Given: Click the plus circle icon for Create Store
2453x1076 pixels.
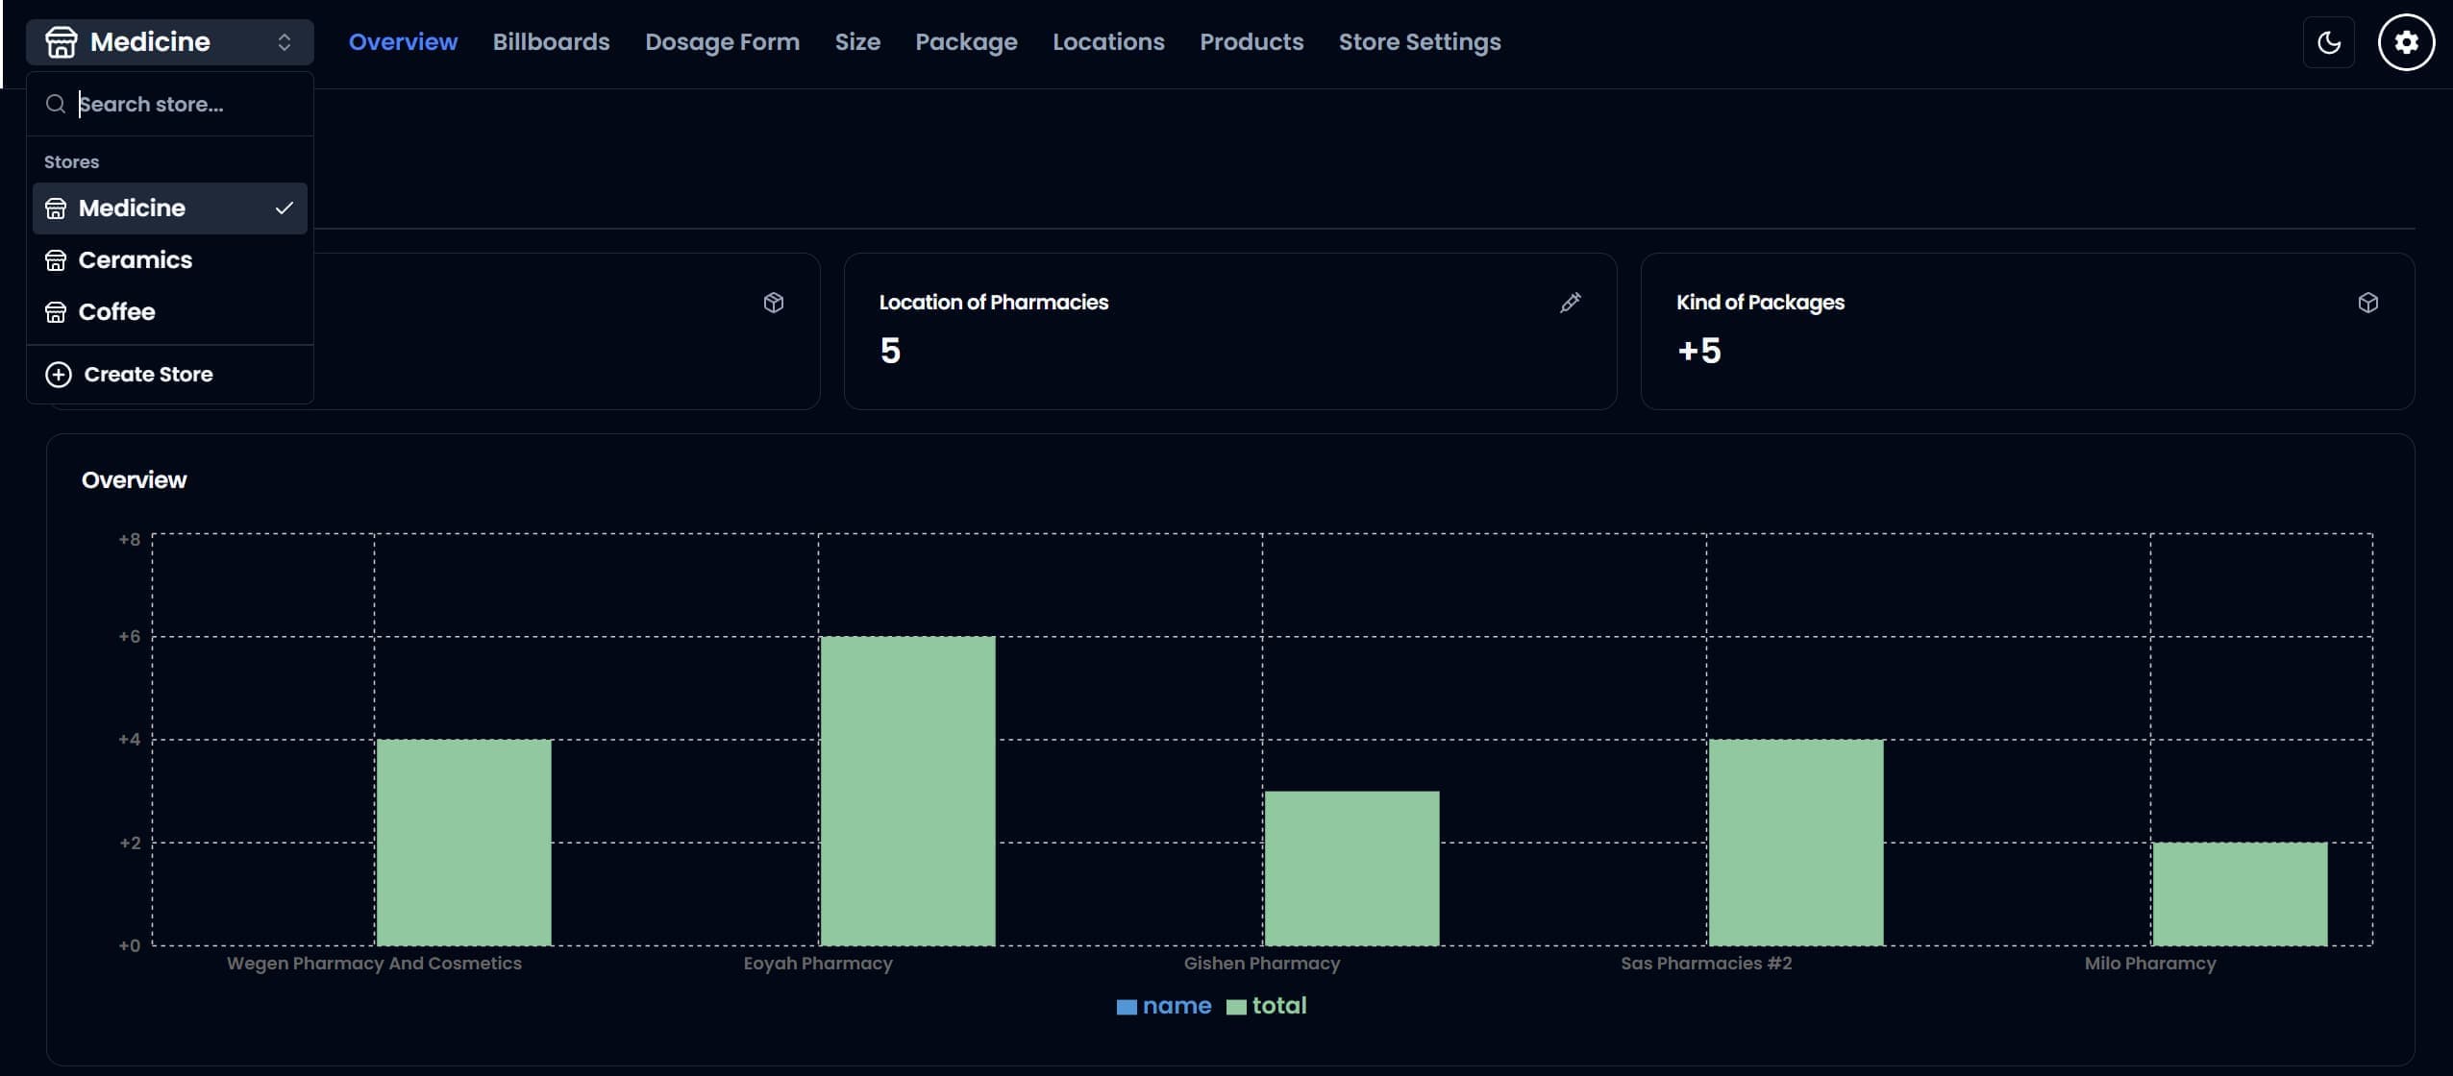Looking at the screenshot, I should 59,375.
